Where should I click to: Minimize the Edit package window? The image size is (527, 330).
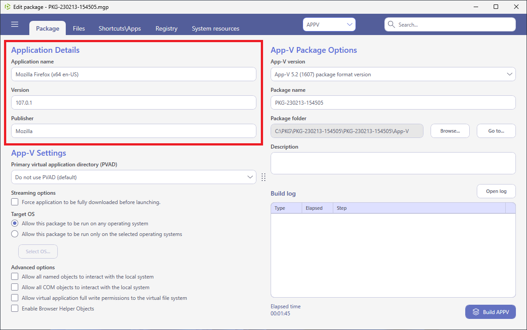tap(476, 7)
